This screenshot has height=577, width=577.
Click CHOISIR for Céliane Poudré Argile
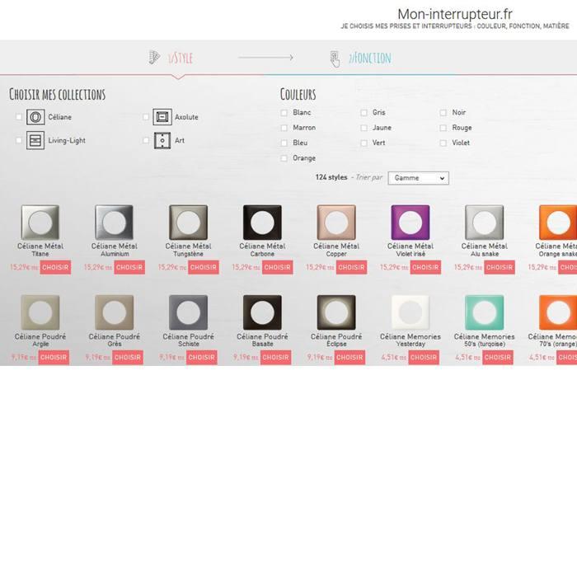pyautogui.click(x=54, y=357)
